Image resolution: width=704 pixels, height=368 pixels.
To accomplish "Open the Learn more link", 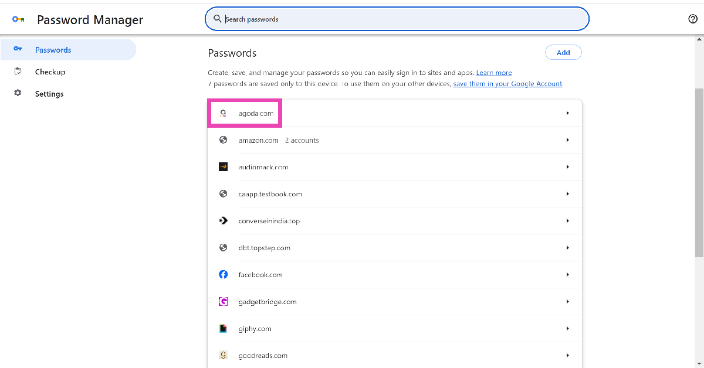I will [x=493, y=73].
